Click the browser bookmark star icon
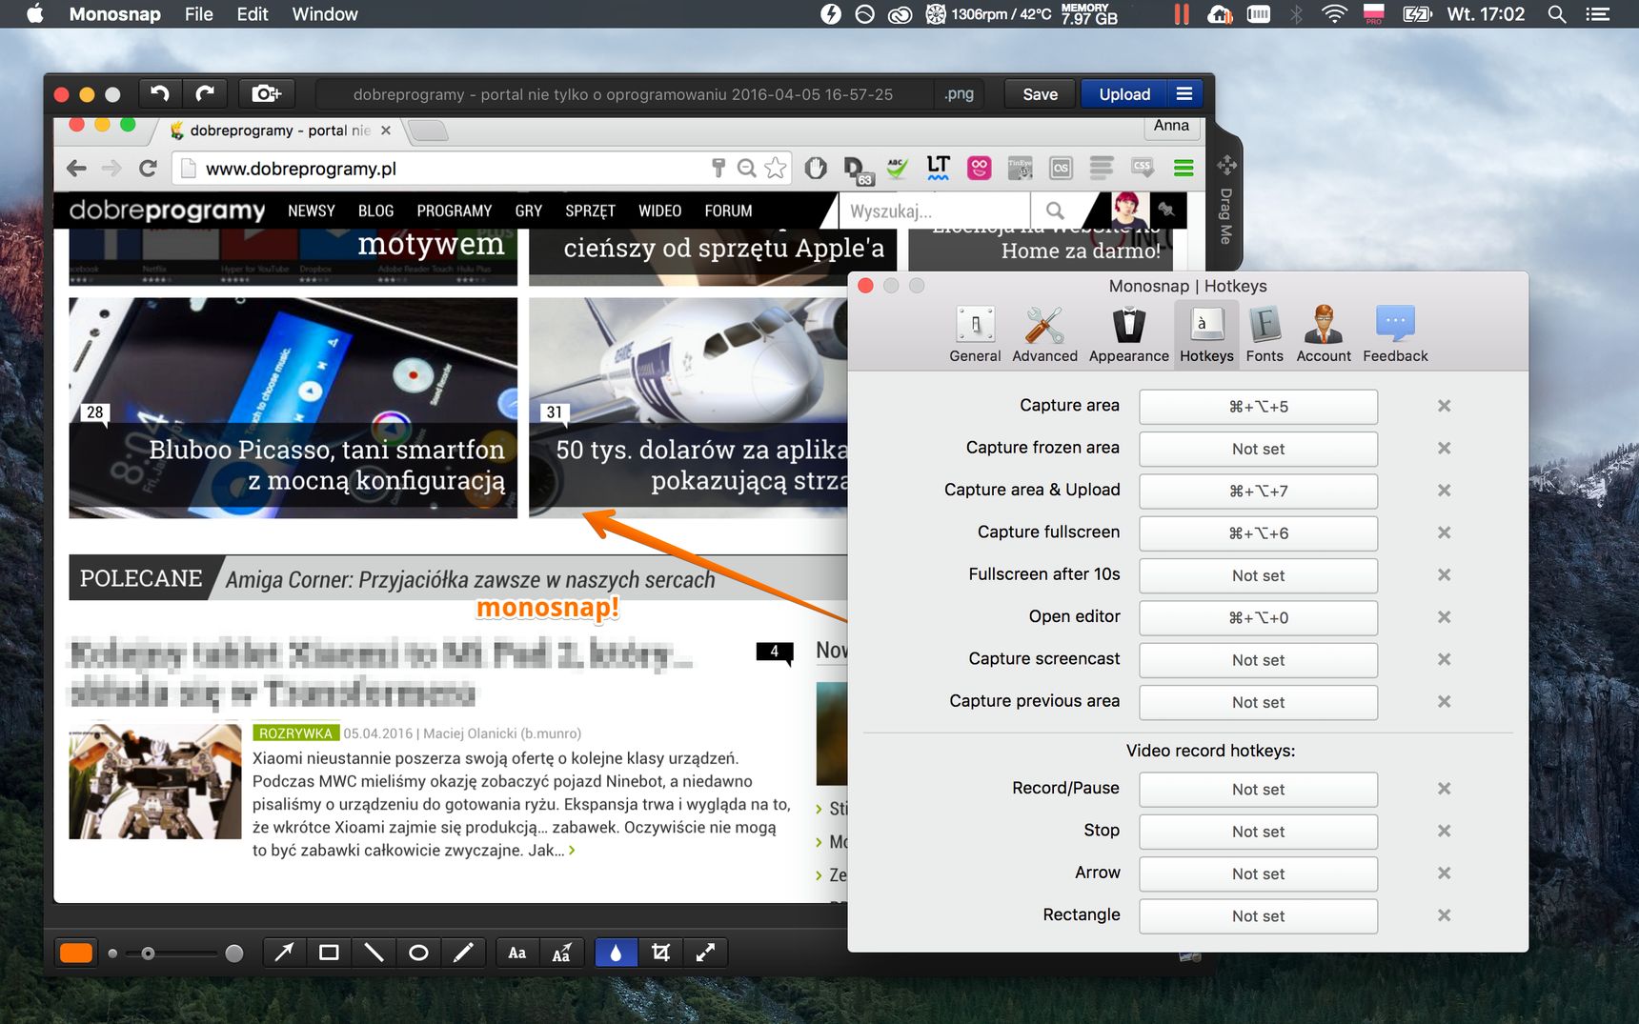The image size is (1639, 1024). (776, 169)
